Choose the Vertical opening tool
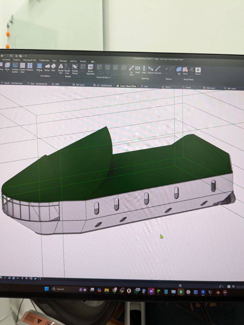Viewport: 244px width, 325px height. click(x=151, y=70)
